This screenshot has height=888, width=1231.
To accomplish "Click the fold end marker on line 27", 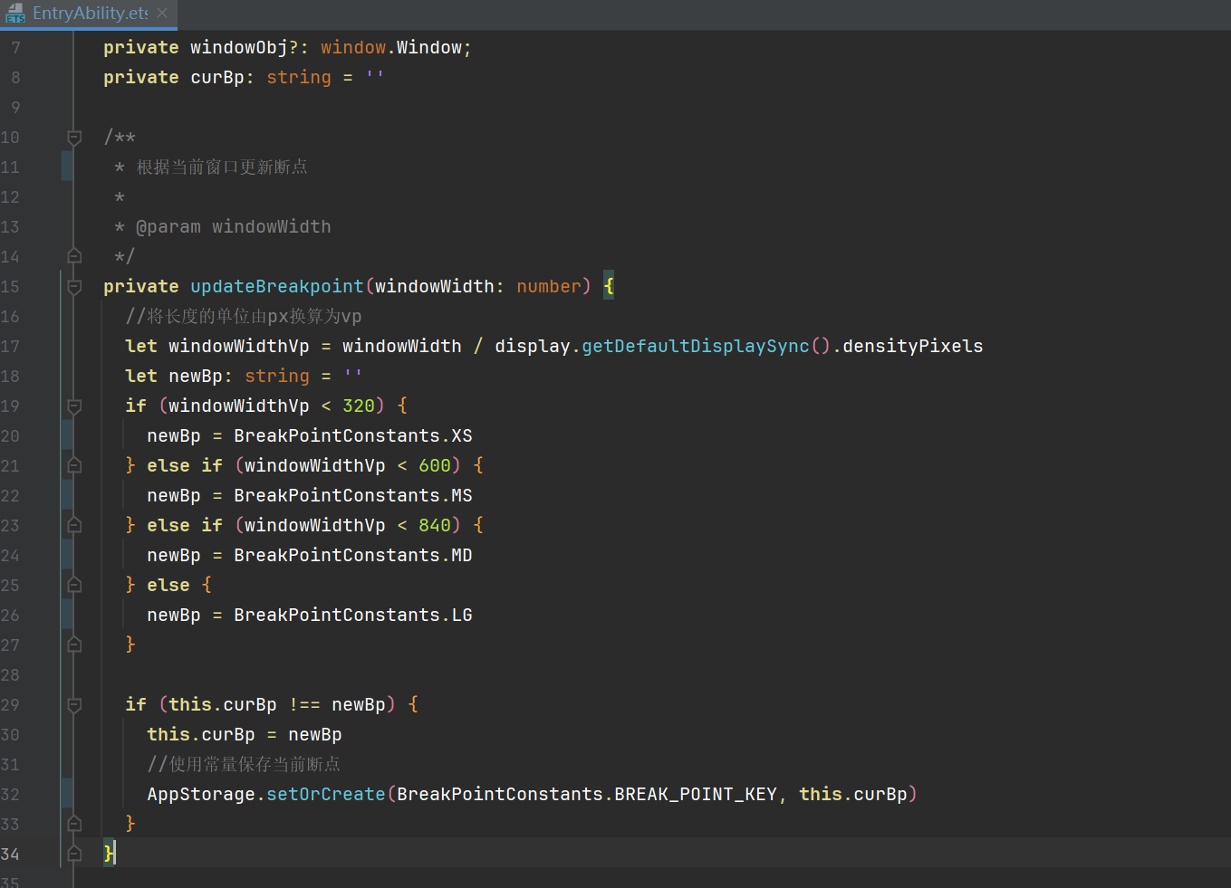I will click(74, 645).
